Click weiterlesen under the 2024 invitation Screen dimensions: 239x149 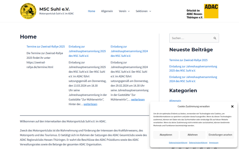[x=138, y=100]
